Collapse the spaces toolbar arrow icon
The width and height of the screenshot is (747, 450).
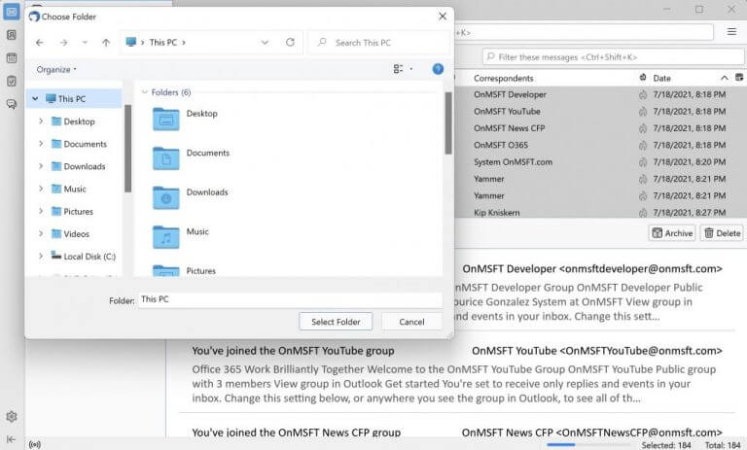click(12, 439)
